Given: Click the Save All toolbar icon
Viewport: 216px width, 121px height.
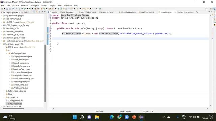Looking at the screenshot, I should click(x=10, y=9).
